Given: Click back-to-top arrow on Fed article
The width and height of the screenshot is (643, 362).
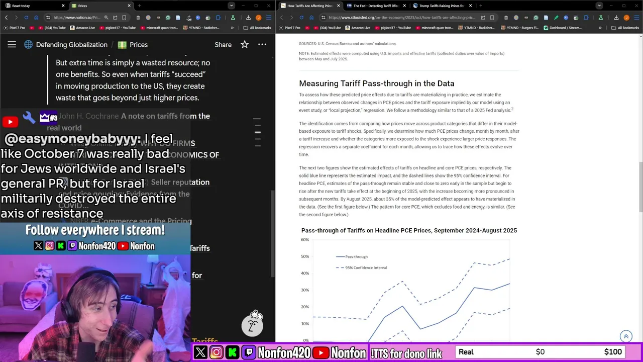Looking at the screenshot, I should (x=626, y=336).
